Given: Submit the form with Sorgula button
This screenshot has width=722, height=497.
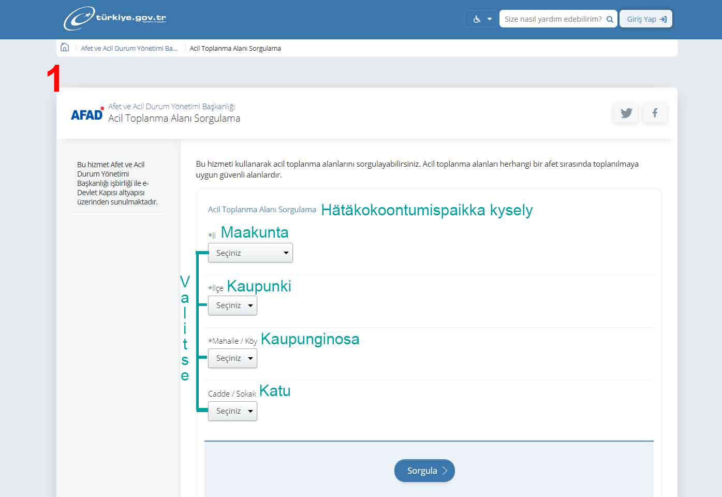Looking at the screenshot, I should pos(423,471).
